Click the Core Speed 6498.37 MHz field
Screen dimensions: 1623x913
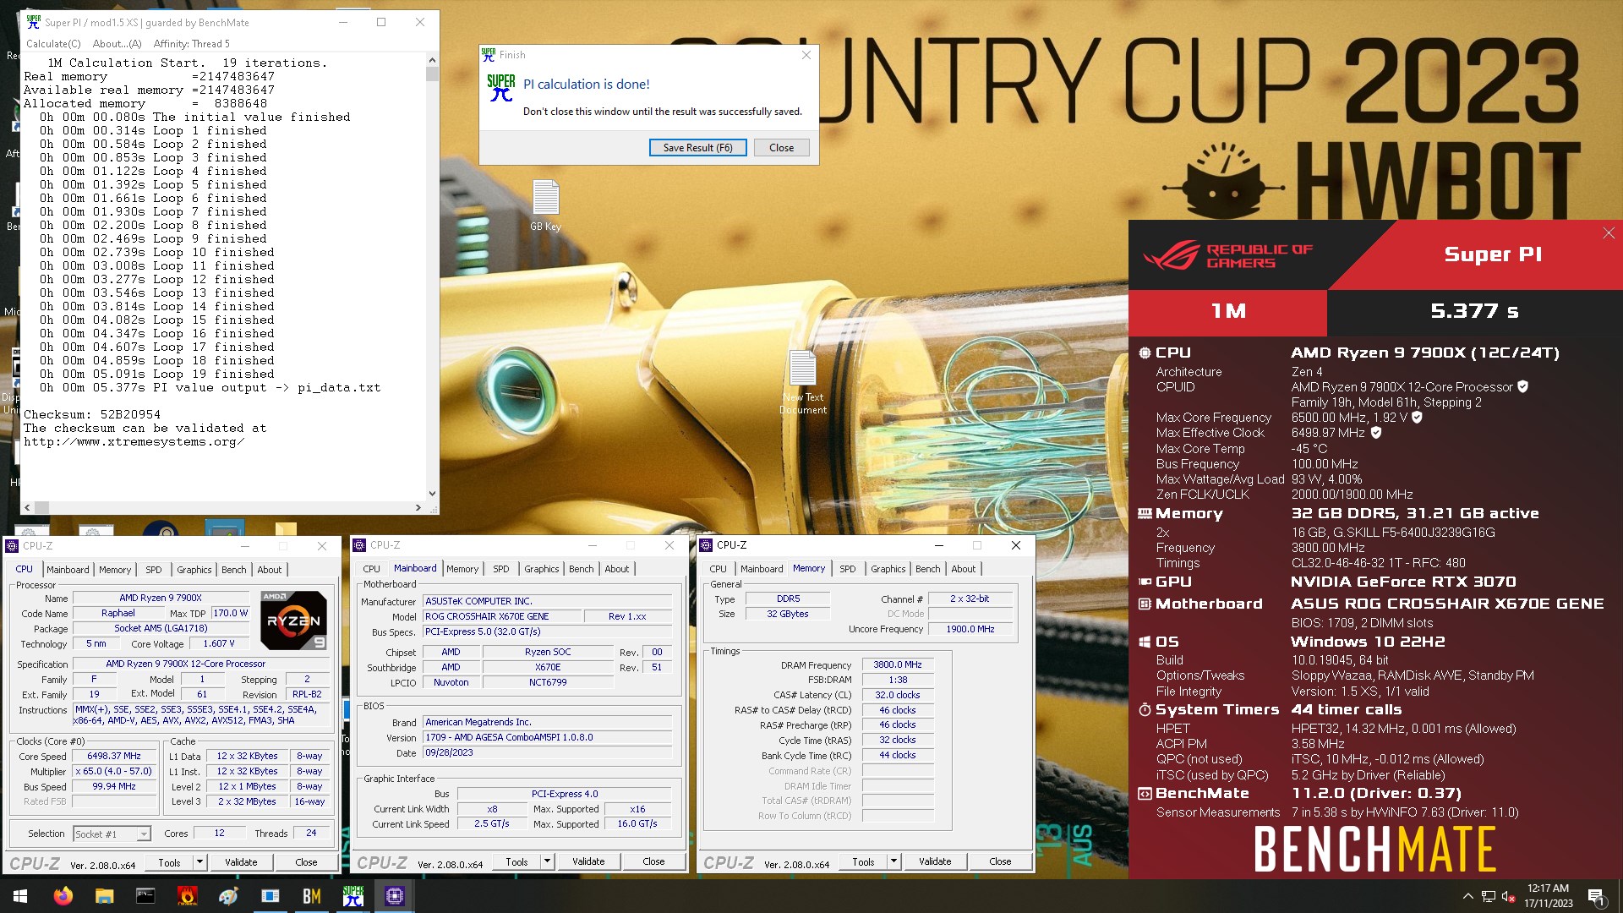[x=114, y=757]
